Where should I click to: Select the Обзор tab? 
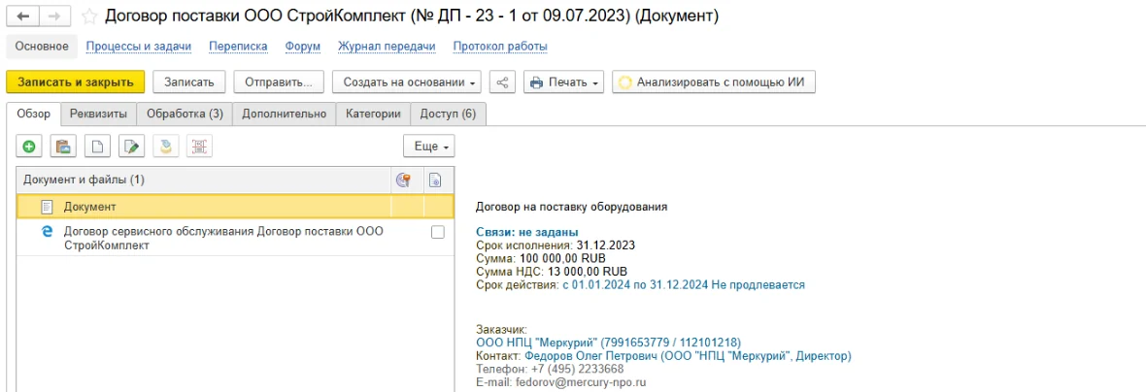point(33,114)
